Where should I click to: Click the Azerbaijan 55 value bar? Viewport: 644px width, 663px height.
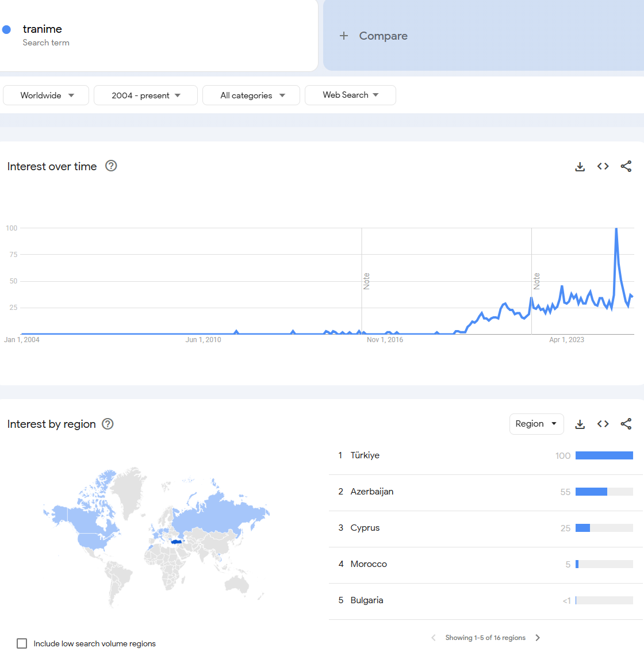tap(604, 492)
